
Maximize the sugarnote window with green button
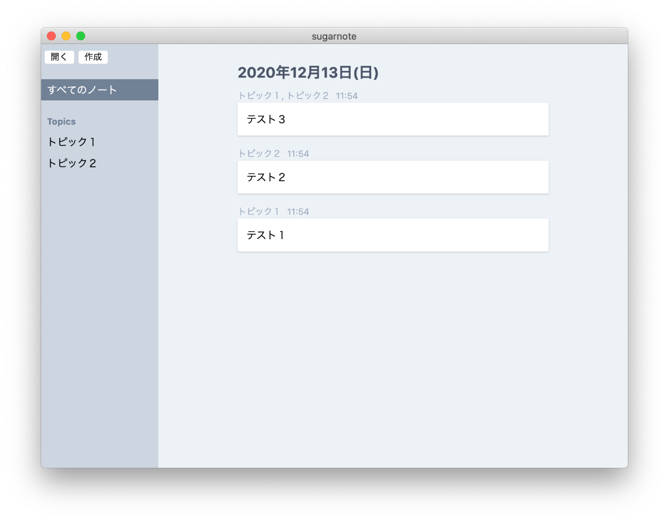tap(81, 36)
